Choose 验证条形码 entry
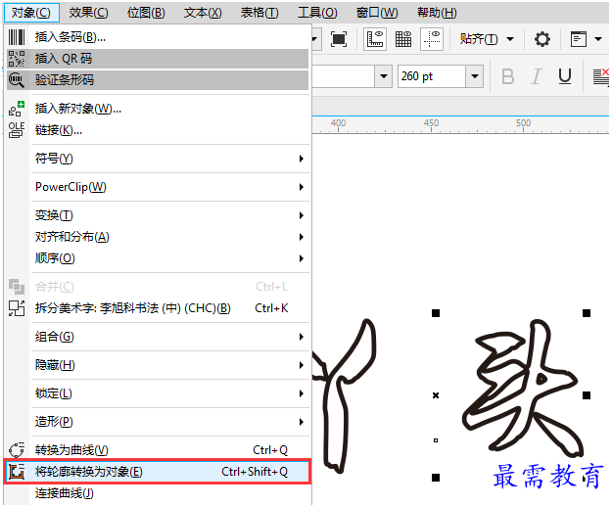The height and width of the screenshot is (507, 612). tap(158, 80)
